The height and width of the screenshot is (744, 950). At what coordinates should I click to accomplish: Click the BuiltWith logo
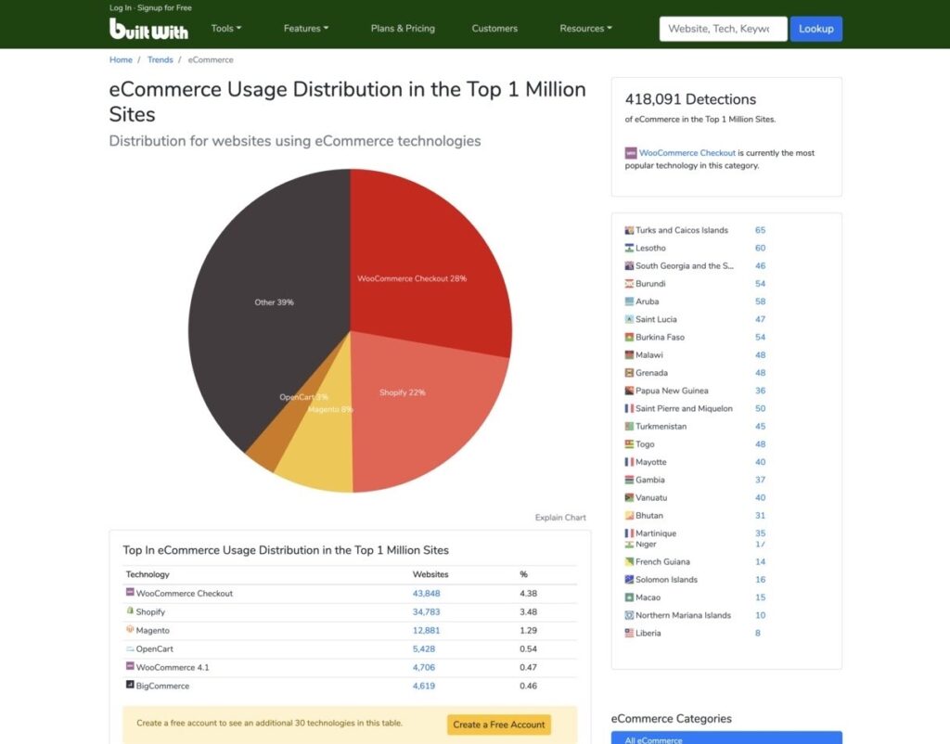[148, 29]
